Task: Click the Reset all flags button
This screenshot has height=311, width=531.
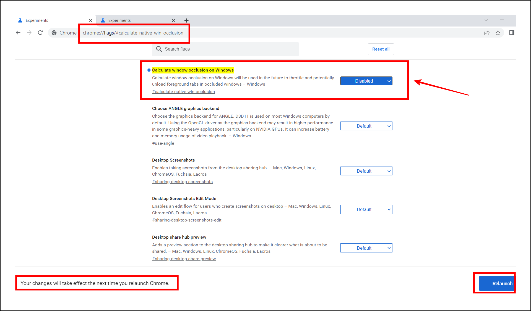Action: (x=380, y=49)
